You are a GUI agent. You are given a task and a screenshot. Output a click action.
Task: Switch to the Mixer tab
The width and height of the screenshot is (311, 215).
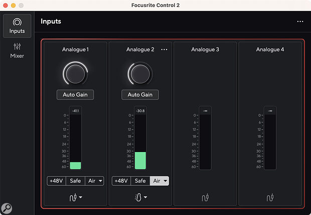pyautogui.click(x=17, y=50)
